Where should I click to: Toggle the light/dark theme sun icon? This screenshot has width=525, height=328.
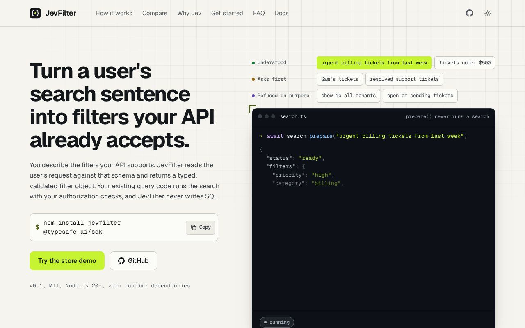pos(488,13)
